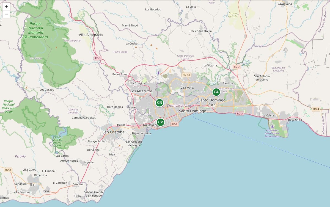This screenshot has width=330, height=207.
Task: Click the RD-3 highway shield
Action: click(x=240, y=114)
